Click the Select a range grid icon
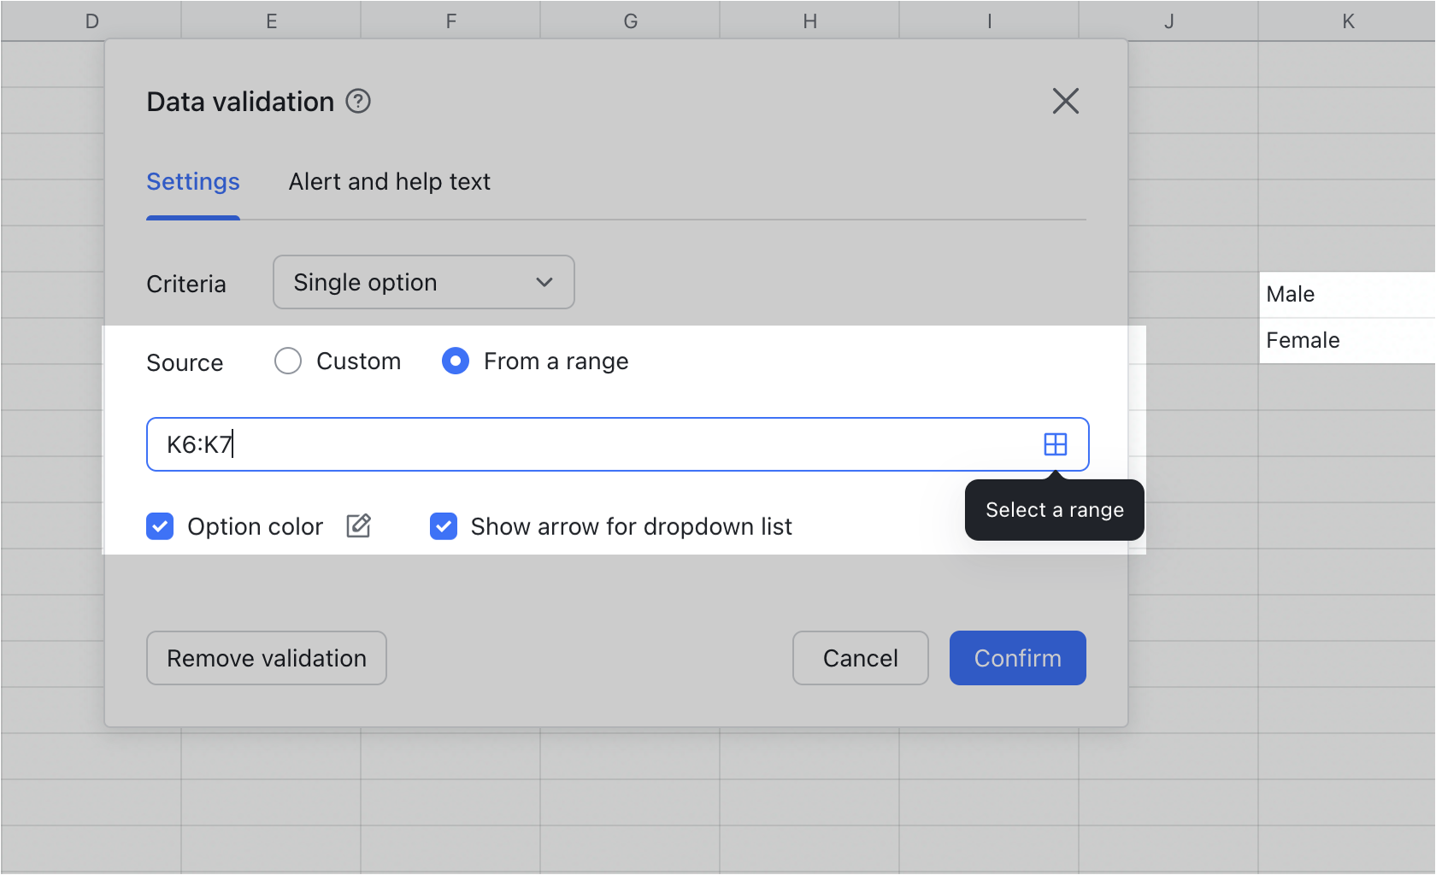 pos(1056,443)
